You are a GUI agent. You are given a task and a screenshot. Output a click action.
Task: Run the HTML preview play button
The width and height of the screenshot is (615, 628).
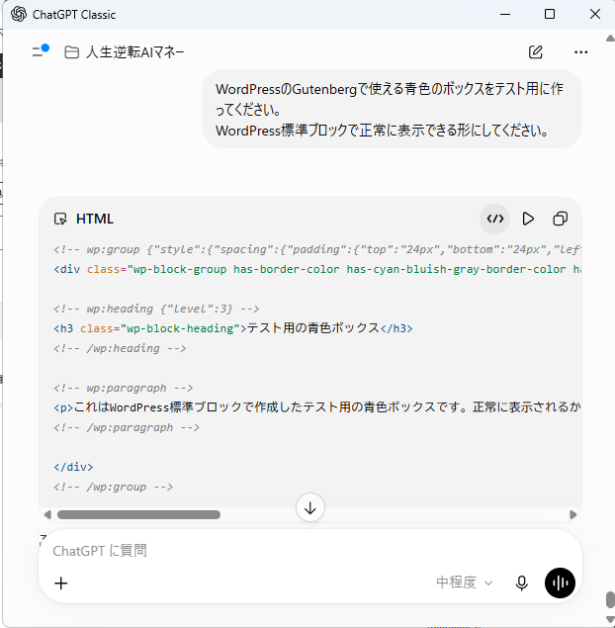coord(528,219)
